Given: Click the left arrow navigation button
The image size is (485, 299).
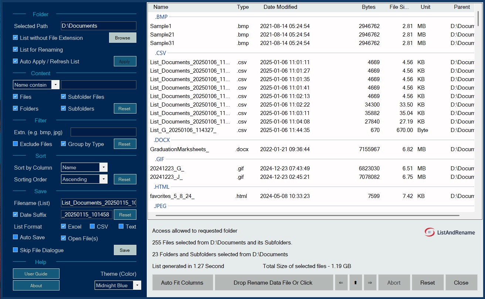Looking at the screenshot, I should pyautogui.click(x=340, y=282).
